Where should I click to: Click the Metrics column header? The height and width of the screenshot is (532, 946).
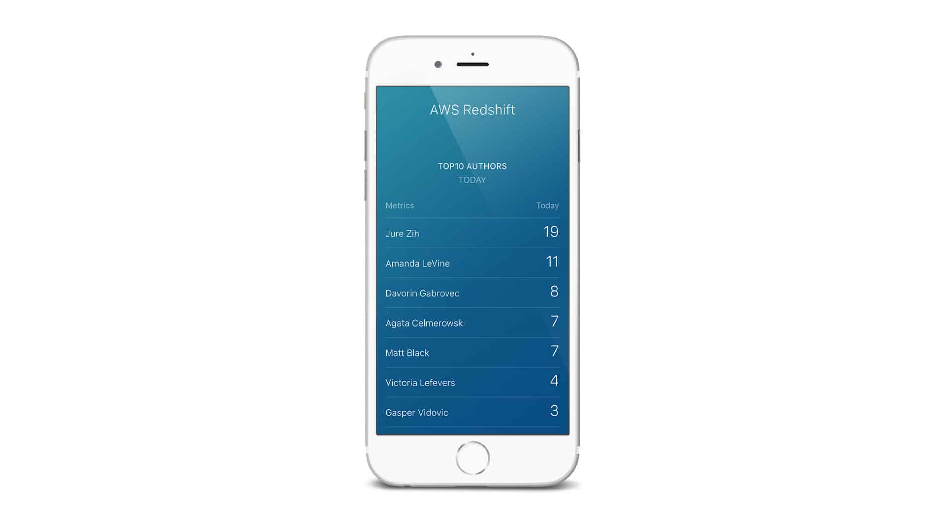pos(399,205)
